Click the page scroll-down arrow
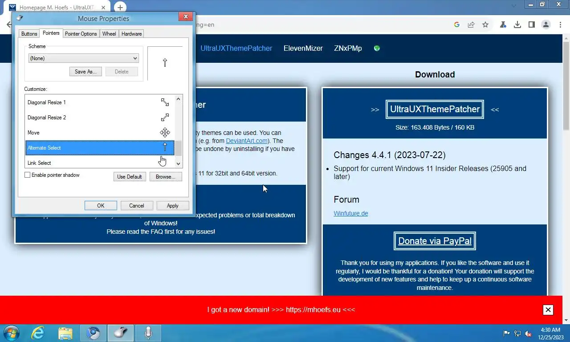 tap(566, 320)
